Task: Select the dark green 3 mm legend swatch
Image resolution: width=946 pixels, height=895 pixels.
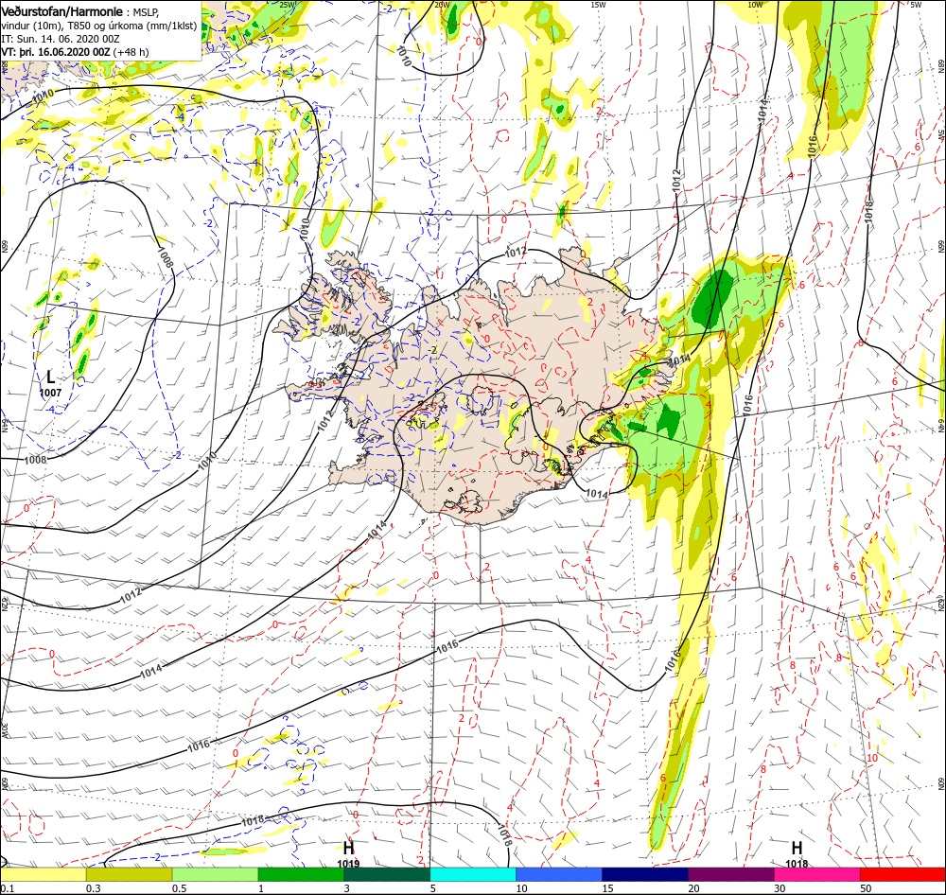Action: [387, 874]
